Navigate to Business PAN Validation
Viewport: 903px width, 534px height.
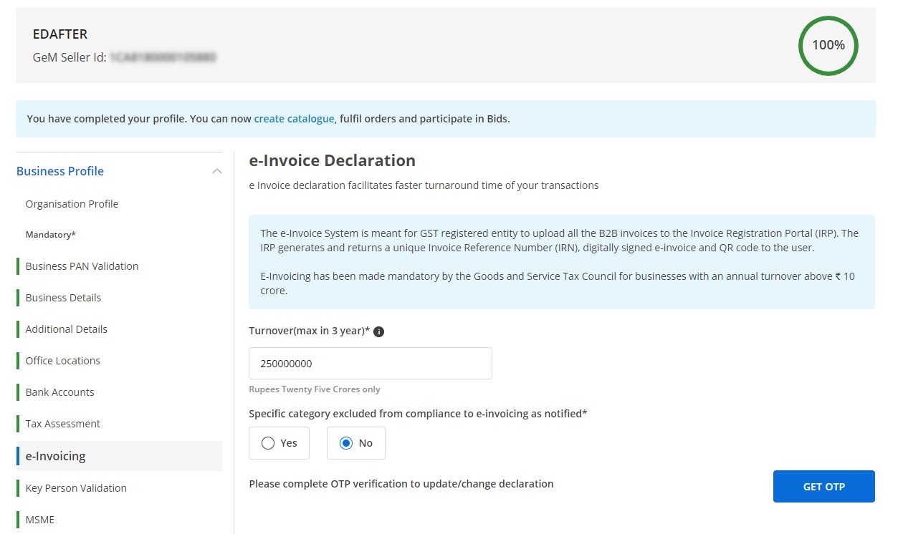pos(81,266)
